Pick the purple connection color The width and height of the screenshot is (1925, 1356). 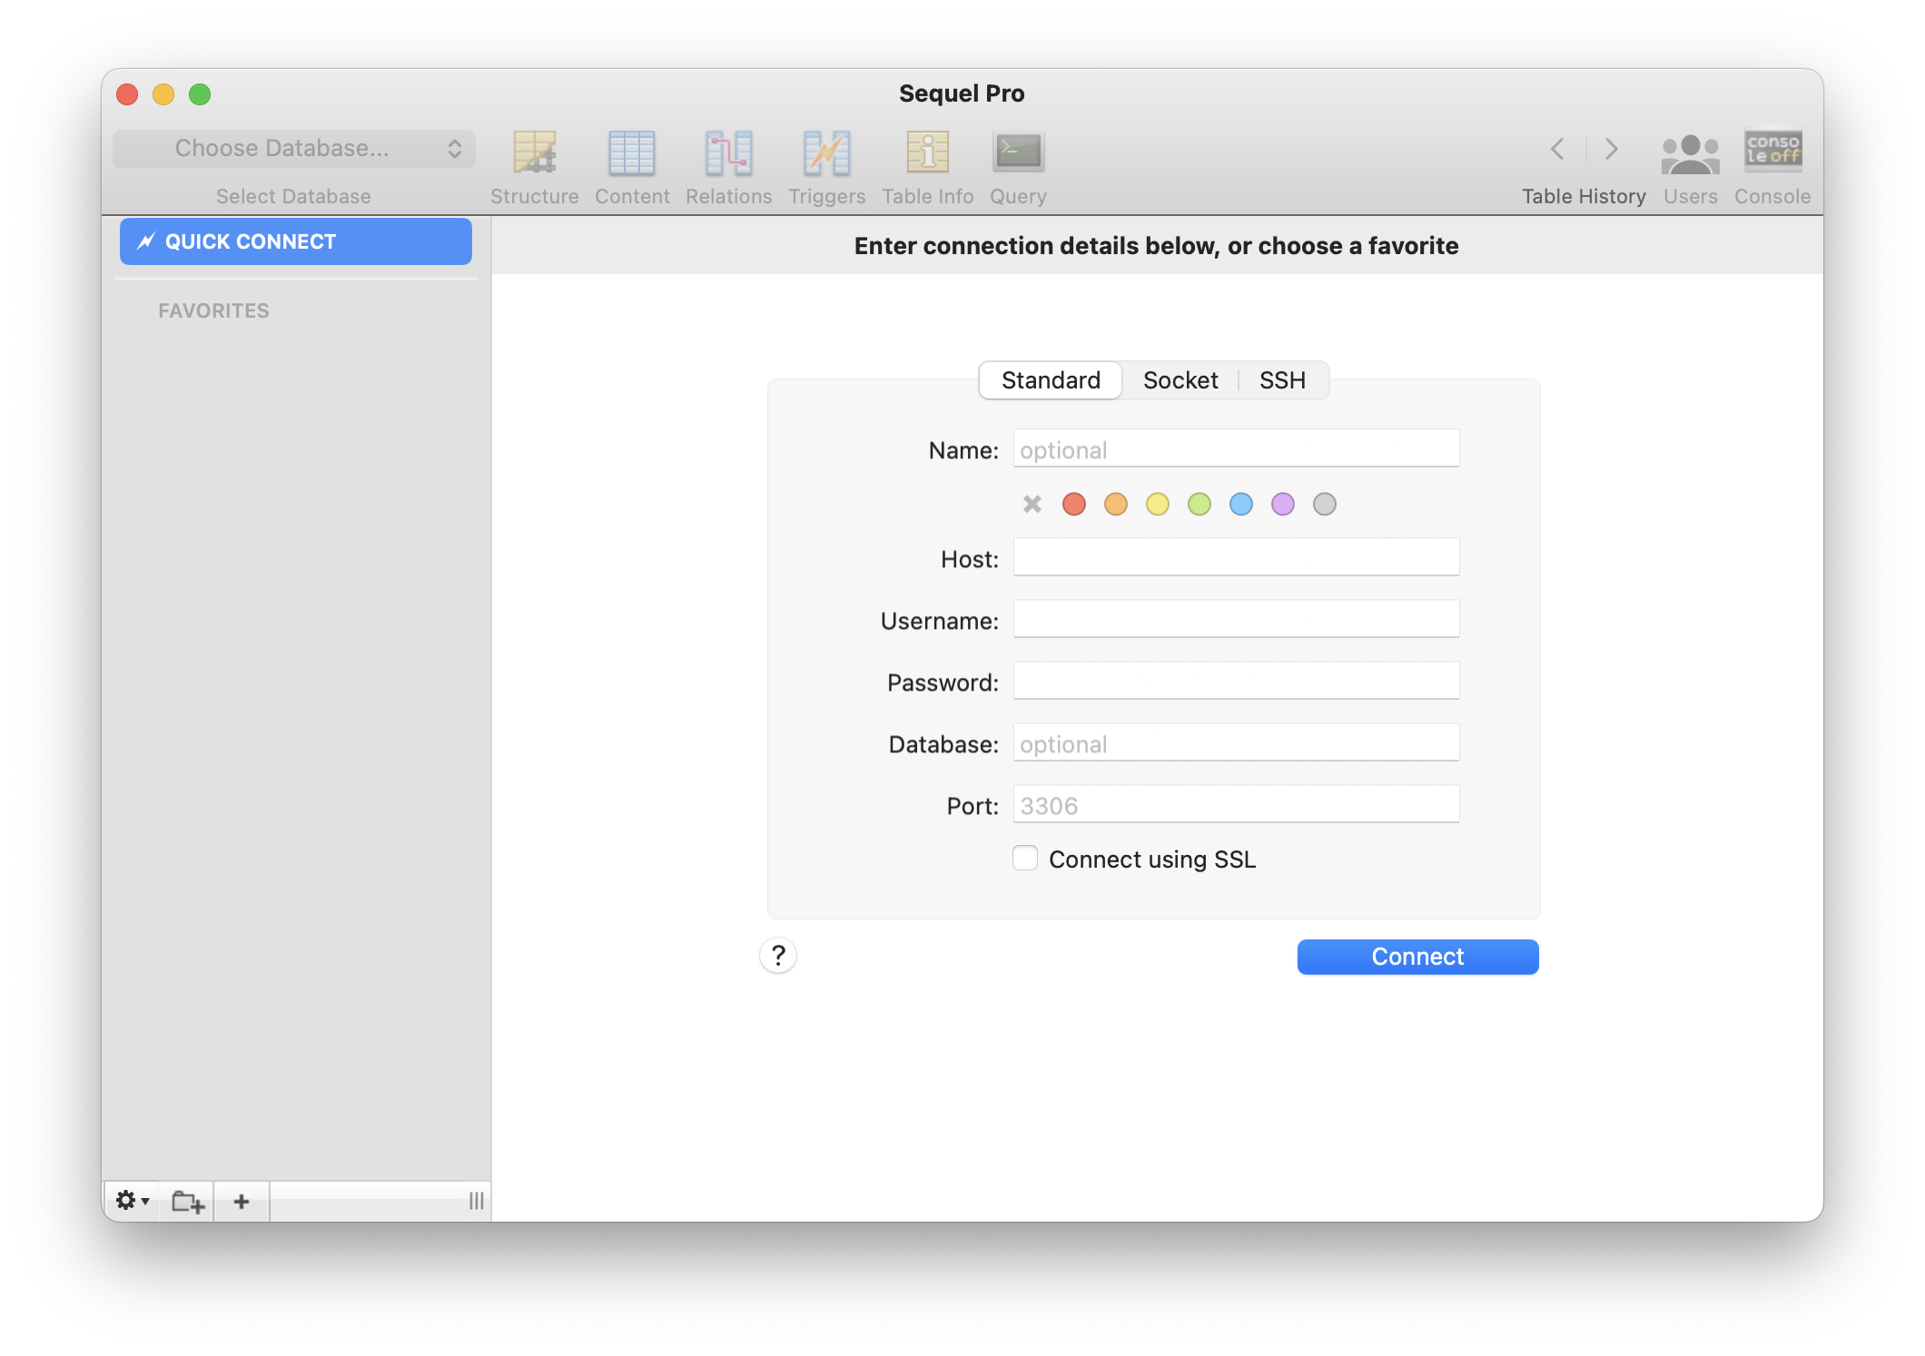[1283, 504]
